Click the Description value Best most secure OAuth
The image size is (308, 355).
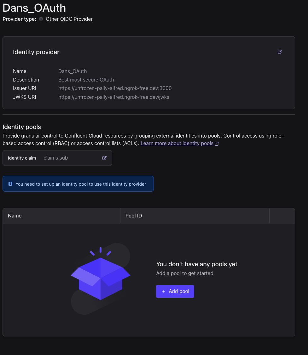click(86, 80)
